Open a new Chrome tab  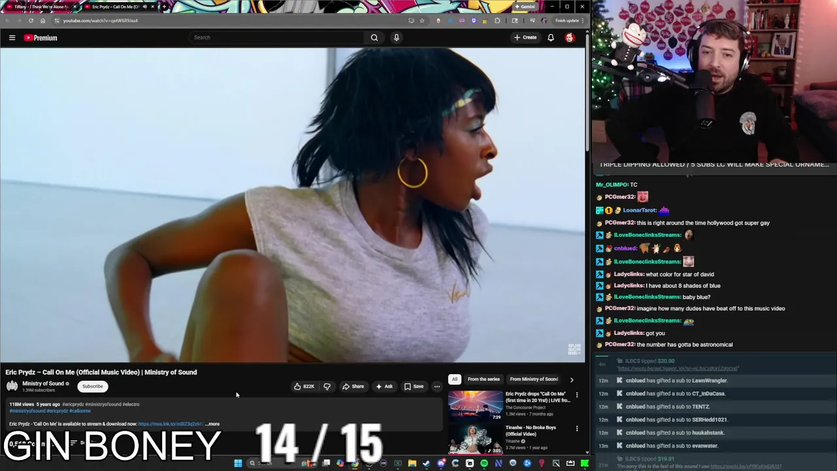[164, 7]
